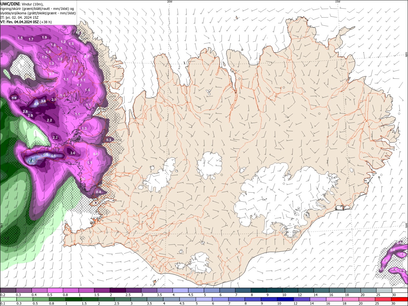The image size is (408, 306).
Task: Click the 'slydda/snjókoma' legend description line
Action: click(x=38, y=13)
